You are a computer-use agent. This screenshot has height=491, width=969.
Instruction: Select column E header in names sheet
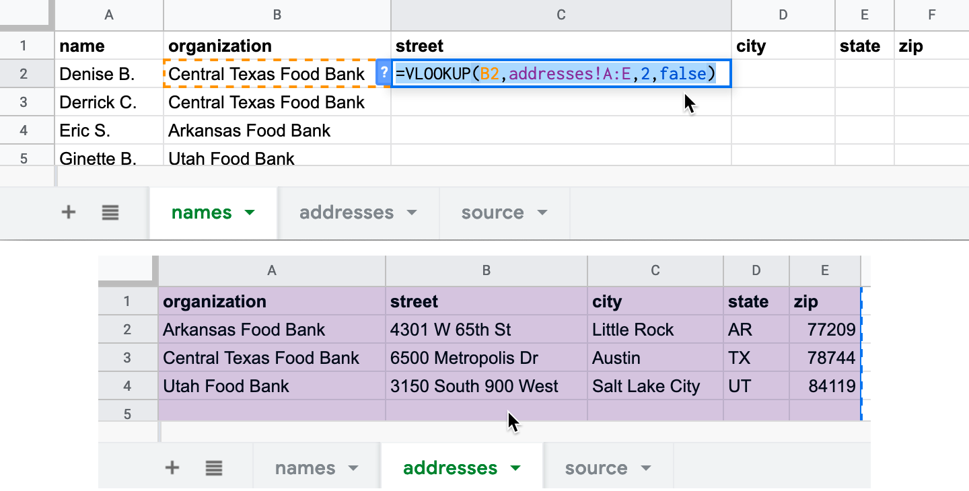point(865,15)
